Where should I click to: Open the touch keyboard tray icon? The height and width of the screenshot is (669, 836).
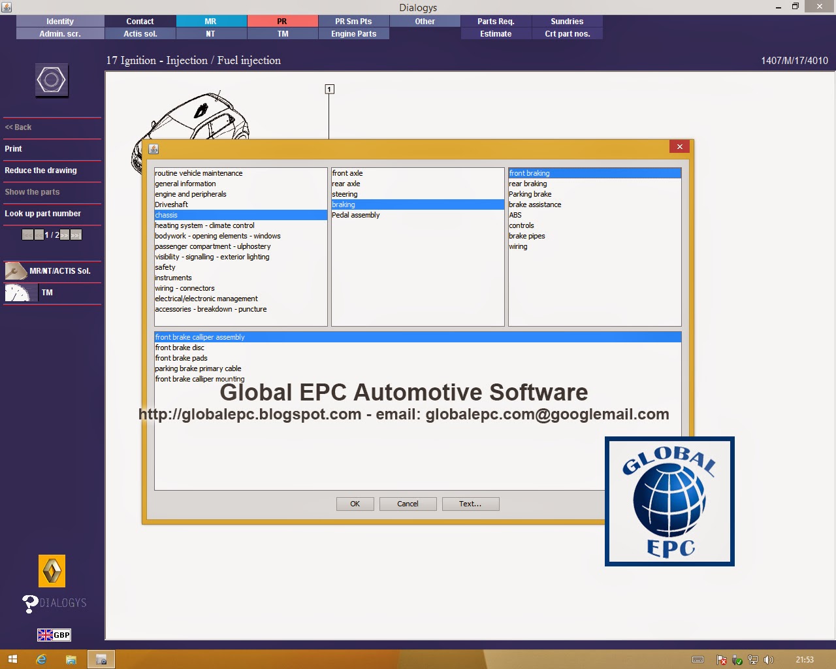point(698,660)
